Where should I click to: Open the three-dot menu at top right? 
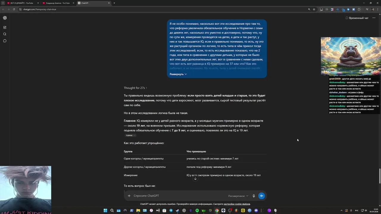pos(374,18)
